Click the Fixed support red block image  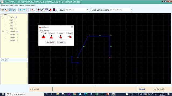[43, 37]
